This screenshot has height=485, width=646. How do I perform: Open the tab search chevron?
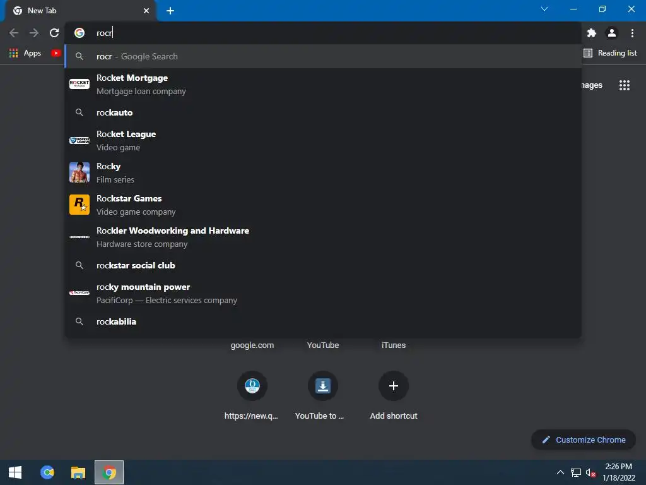point(544,9)
